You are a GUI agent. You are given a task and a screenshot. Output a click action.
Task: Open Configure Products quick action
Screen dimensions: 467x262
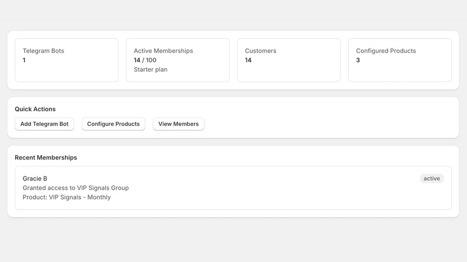(113, 124)
